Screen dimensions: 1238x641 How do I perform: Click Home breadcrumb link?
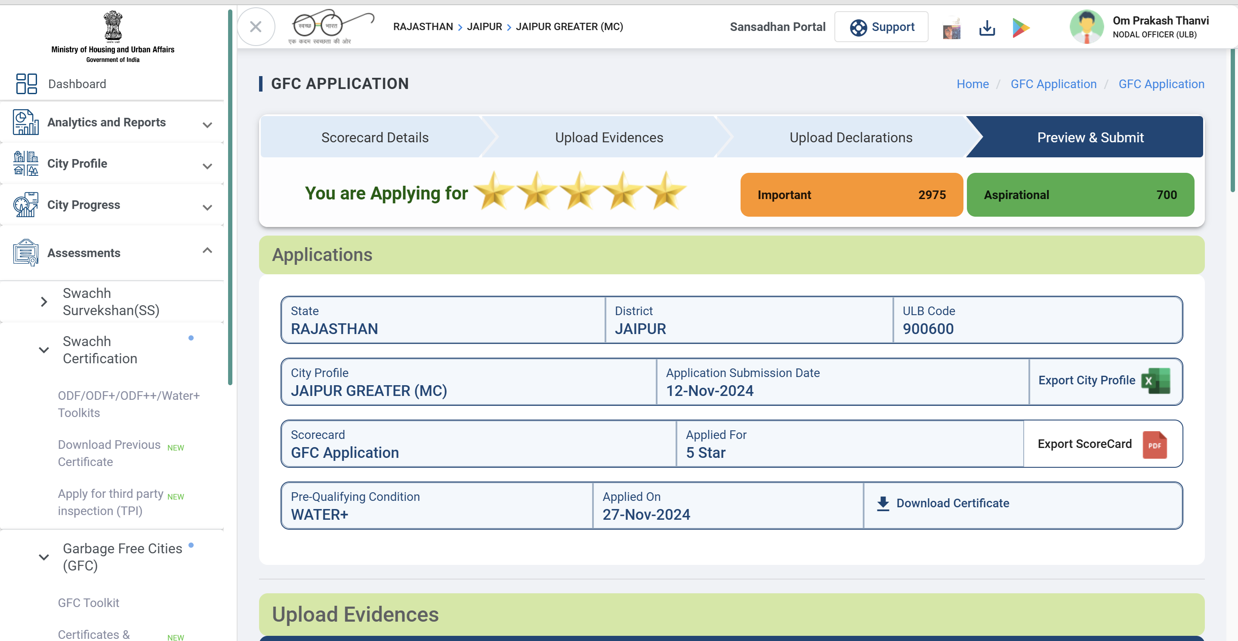tap(972, 84)
